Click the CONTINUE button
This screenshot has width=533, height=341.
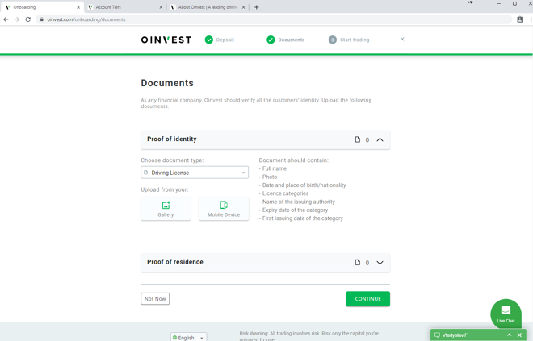367,299
